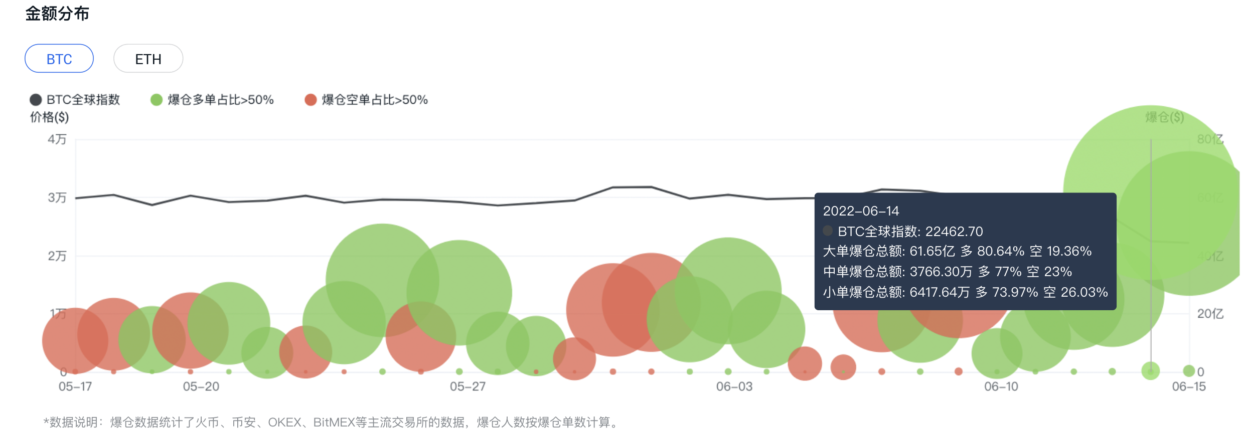Click the 4万 price axis label

point(57,139)
